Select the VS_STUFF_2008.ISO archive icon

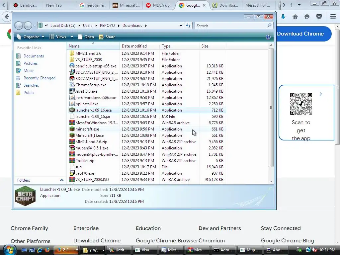click(72, 179)
